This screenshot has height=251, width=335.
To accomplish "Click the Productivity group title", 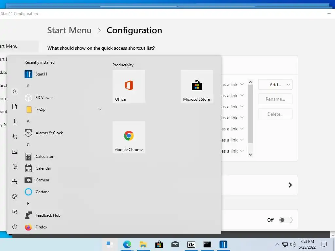I will pyautogui.click(x=123, y=65).
